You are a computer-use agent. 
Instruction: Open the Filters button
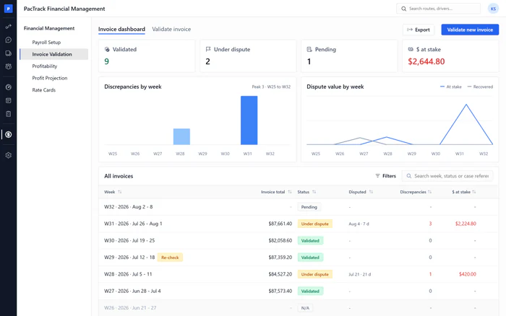(x=385, y=176)
